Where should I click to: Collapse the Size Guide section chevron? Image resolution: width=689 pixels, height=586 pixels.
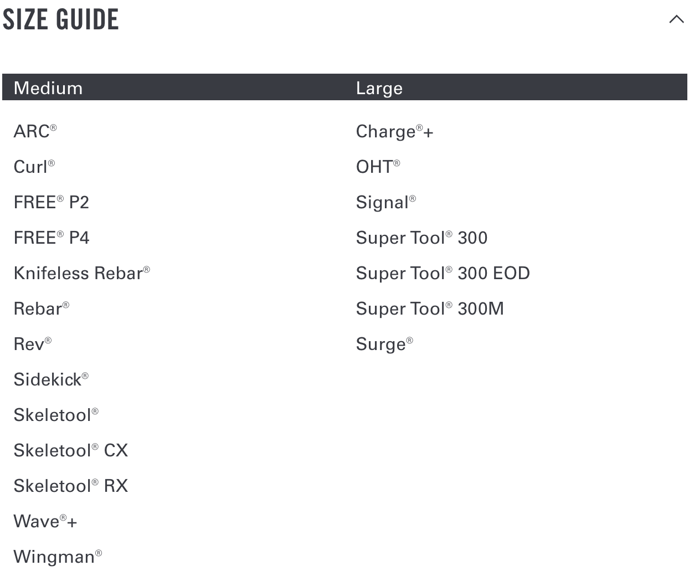676,19
